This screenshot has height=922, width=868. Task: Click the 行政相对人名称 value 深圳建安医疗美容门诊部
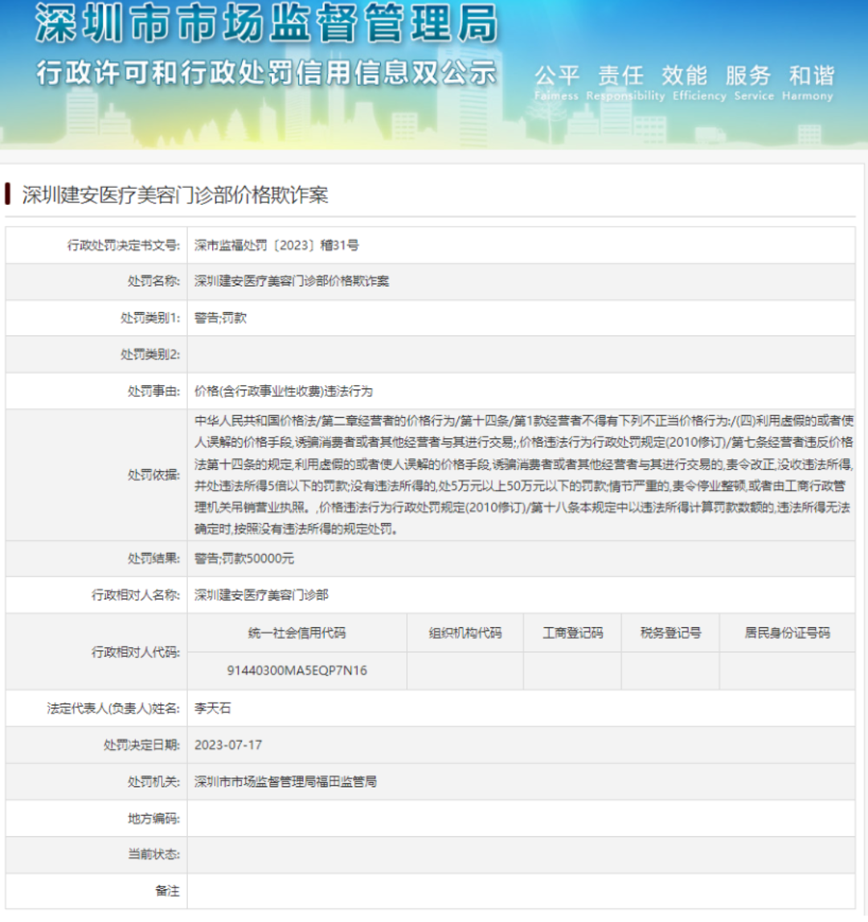click(261, 595)
